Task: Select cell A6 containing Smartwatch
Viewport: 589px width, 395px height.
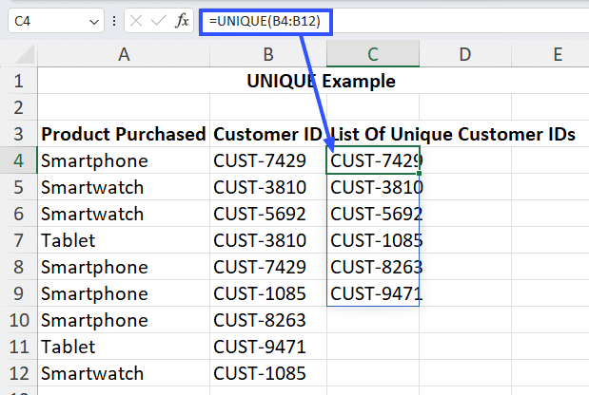Action: [124, 214]
